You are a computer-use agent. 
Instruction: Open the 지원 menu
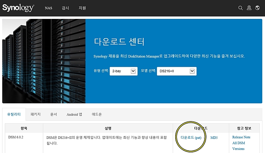[82, 8]
